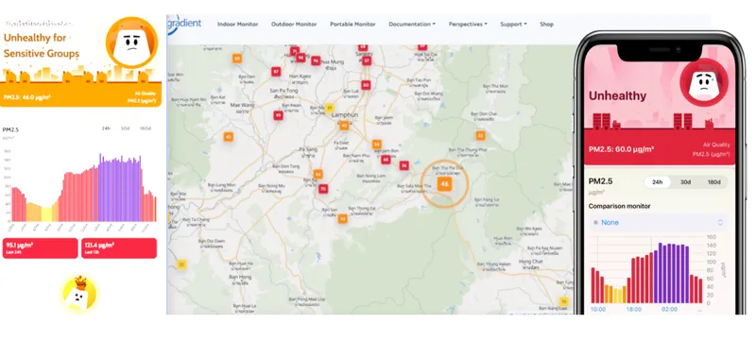Click the PM2.5: 60.0 µg/m³ red banner
Viewport: 756px width, 341px height.
(660, 148)
